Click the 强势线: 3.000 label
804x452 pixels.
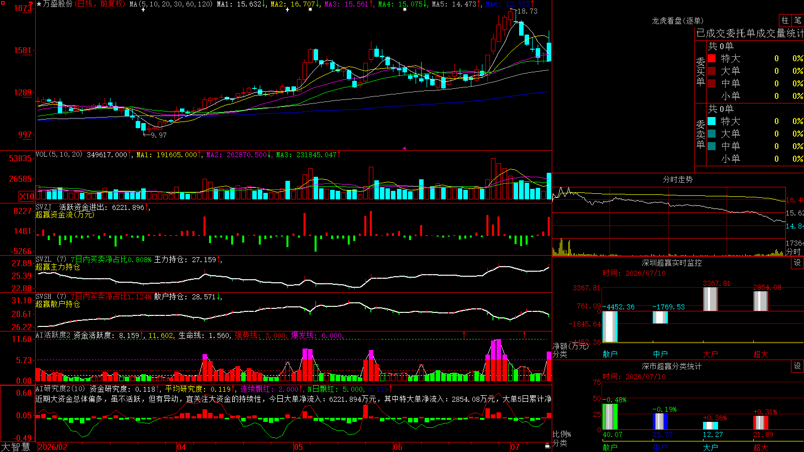261,335
